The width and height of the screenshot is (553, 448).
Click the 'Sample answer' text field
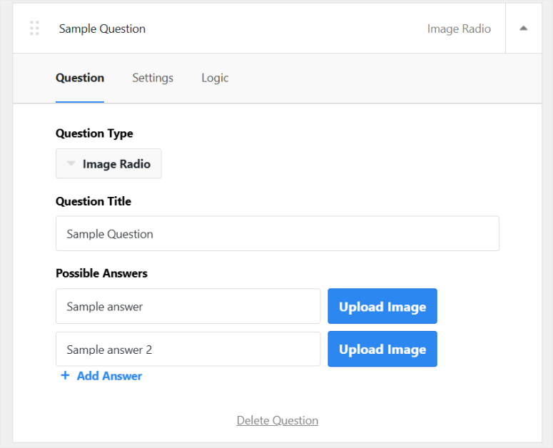click(188, 306)
